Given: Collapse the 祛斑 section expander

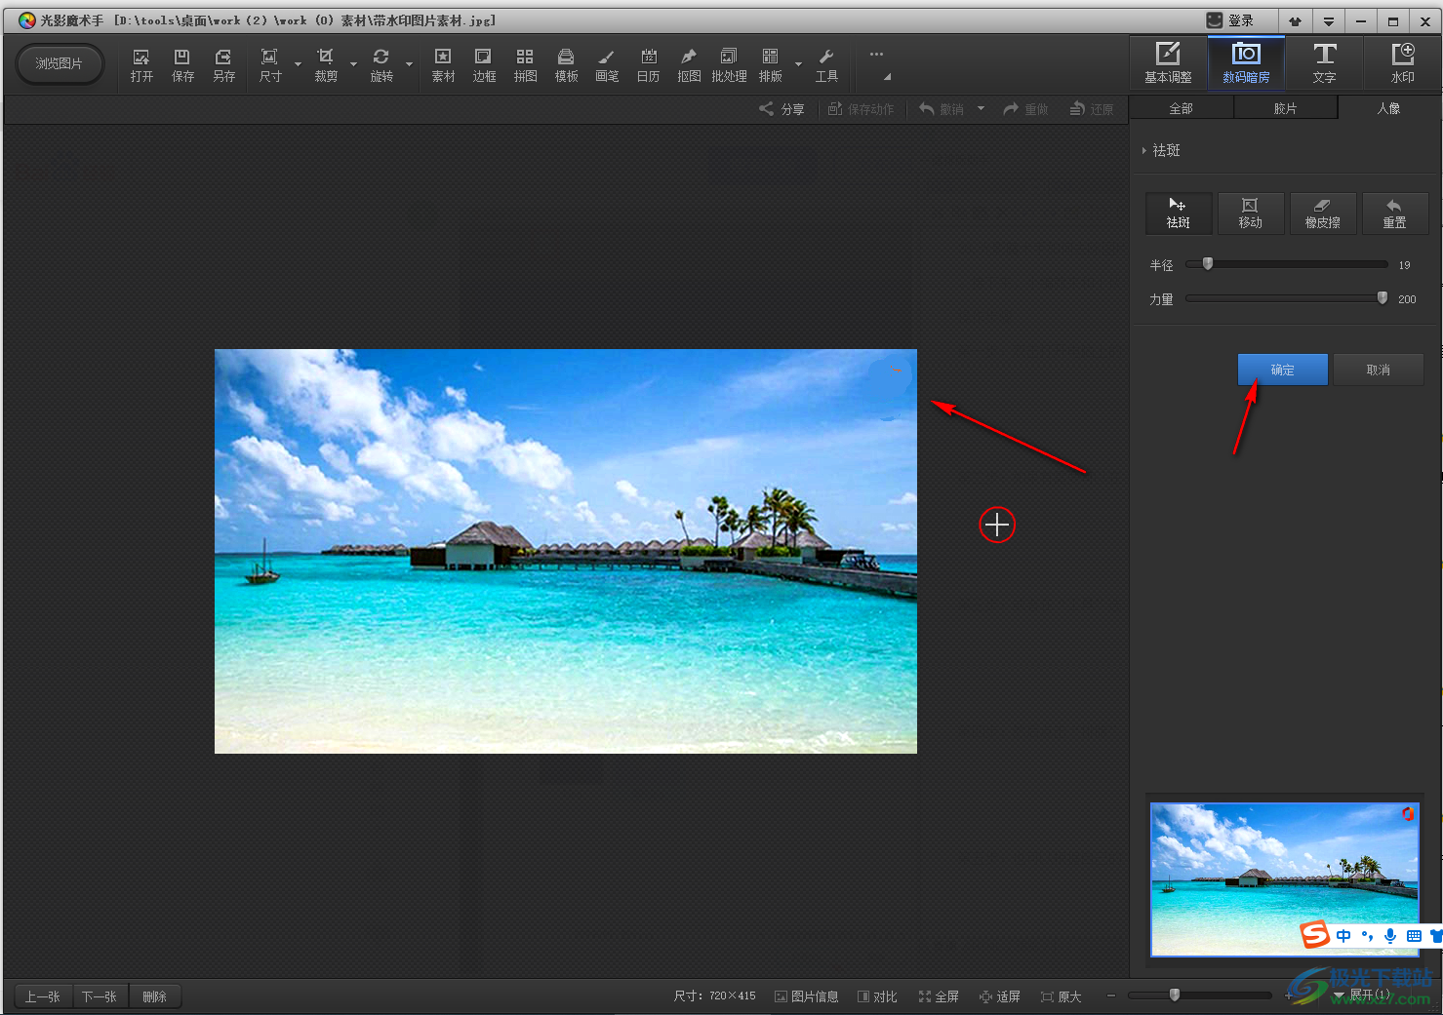Looking at the screenshot, I should click(x=1144, y=150).
